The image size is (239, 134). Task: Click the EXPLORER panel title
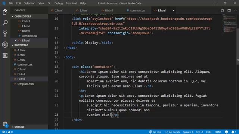pos(20,10)
